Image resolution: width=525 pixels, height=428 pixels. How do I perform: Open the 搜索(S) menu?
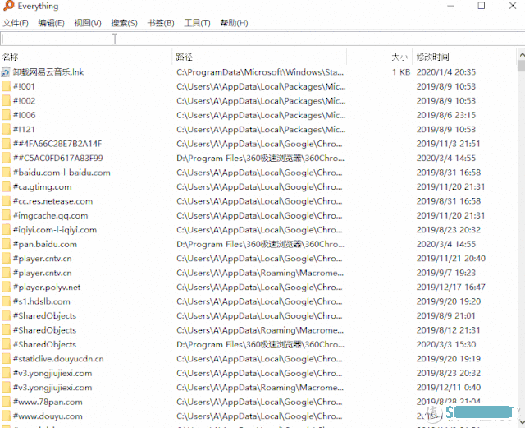point(124,23)
